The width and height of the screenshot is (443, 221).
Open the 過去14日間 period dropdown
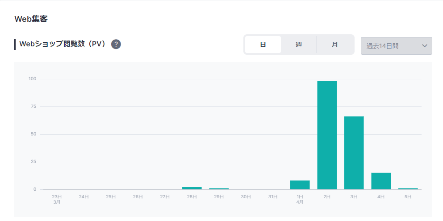click(x=397, y=46)
